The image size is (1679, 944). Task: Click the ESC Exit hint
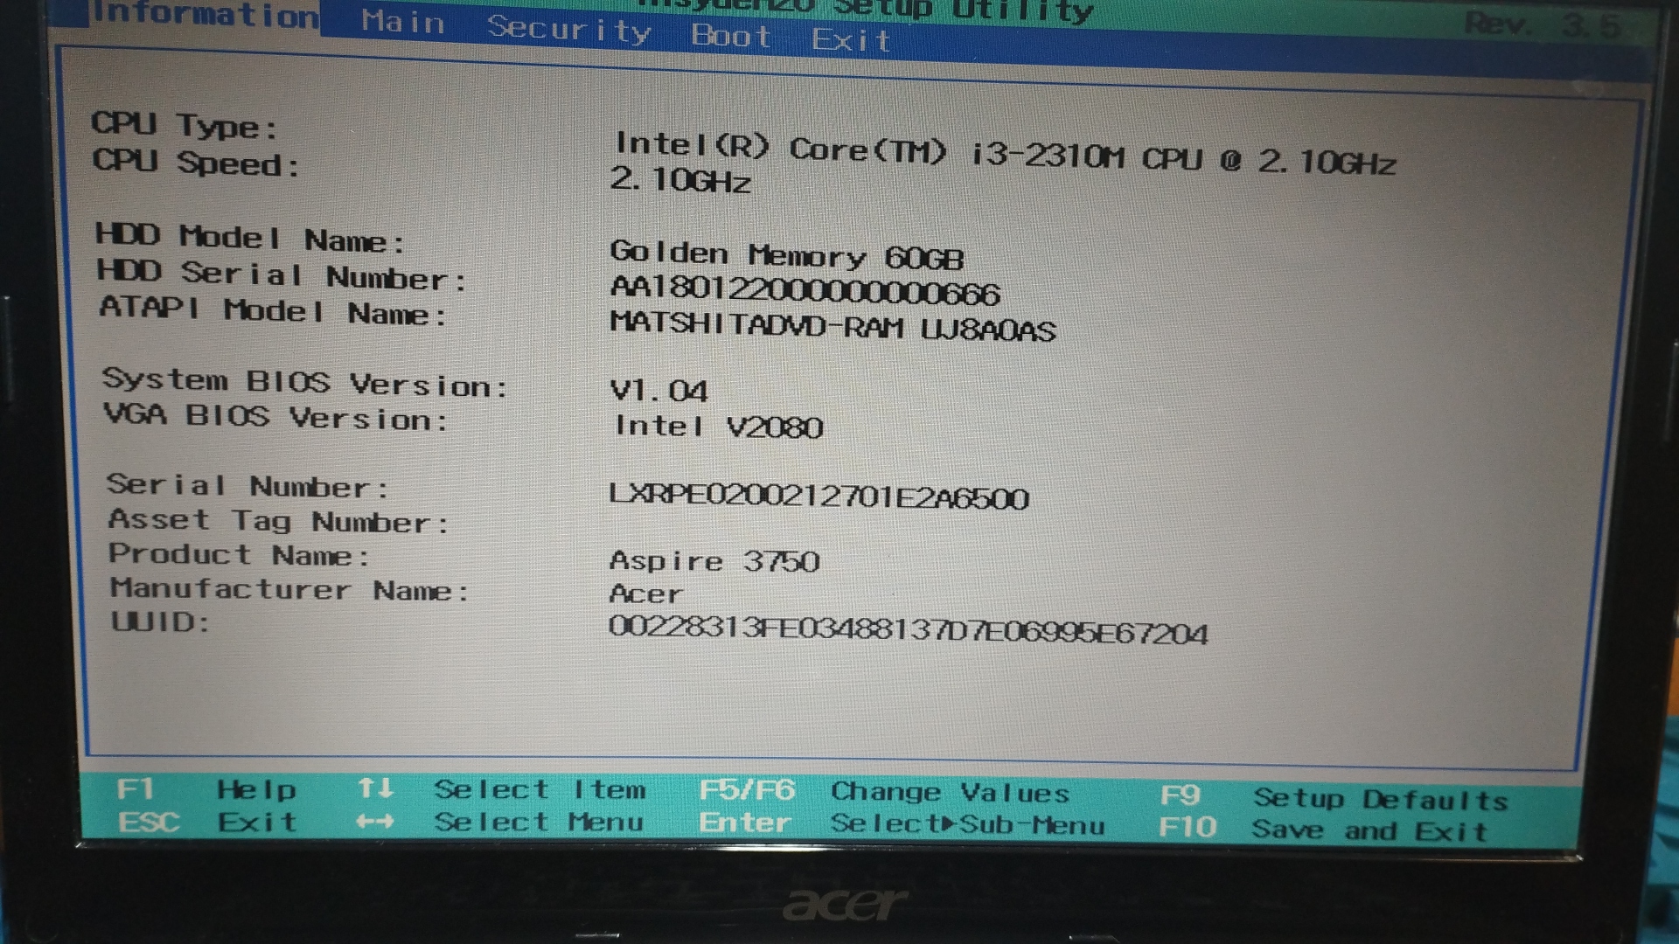[208, 823]
